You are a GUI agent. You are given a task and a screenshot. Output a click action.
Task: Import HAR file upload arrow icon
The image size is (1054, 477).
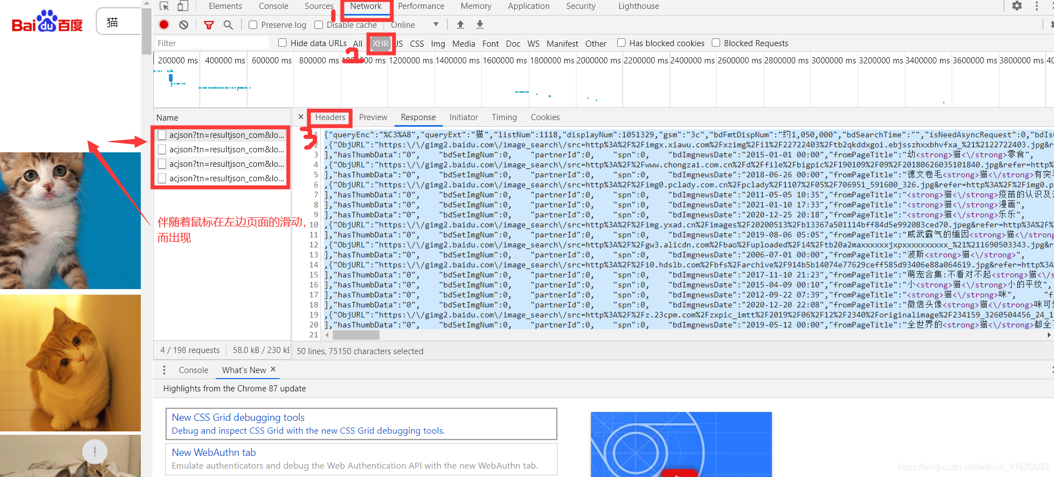coord(460,24)
